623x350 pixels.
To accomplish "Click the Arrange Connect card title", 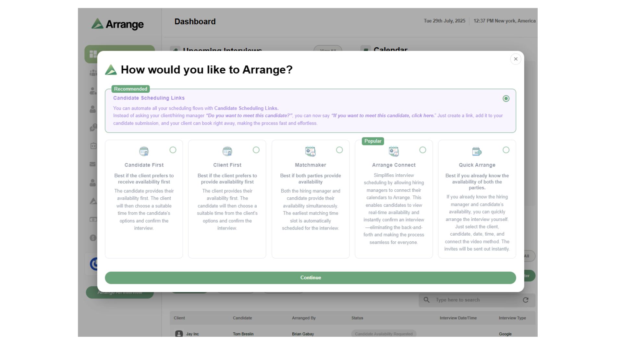I will click(x=394, y=165).
